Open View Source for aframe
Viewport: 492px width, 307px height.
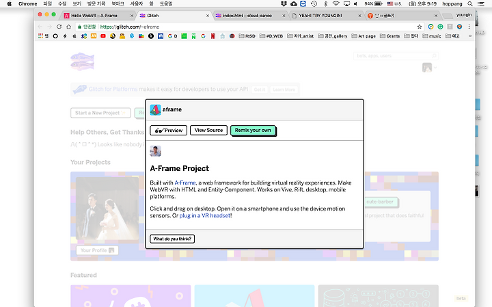[208, 130]
